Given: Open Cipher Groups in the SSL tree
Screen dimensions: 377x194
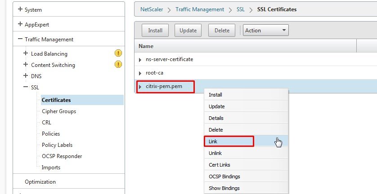Looking at the screenshot, I should coord(58,111).
